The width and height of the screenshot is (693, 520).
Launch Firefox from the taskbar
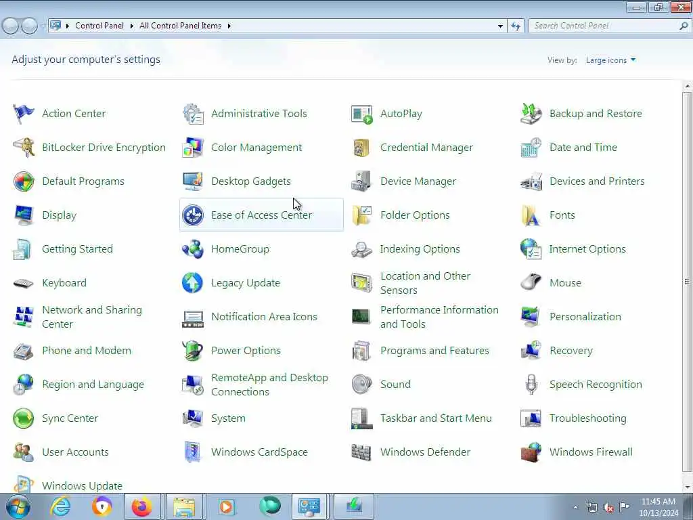click(x=142, y=506)
